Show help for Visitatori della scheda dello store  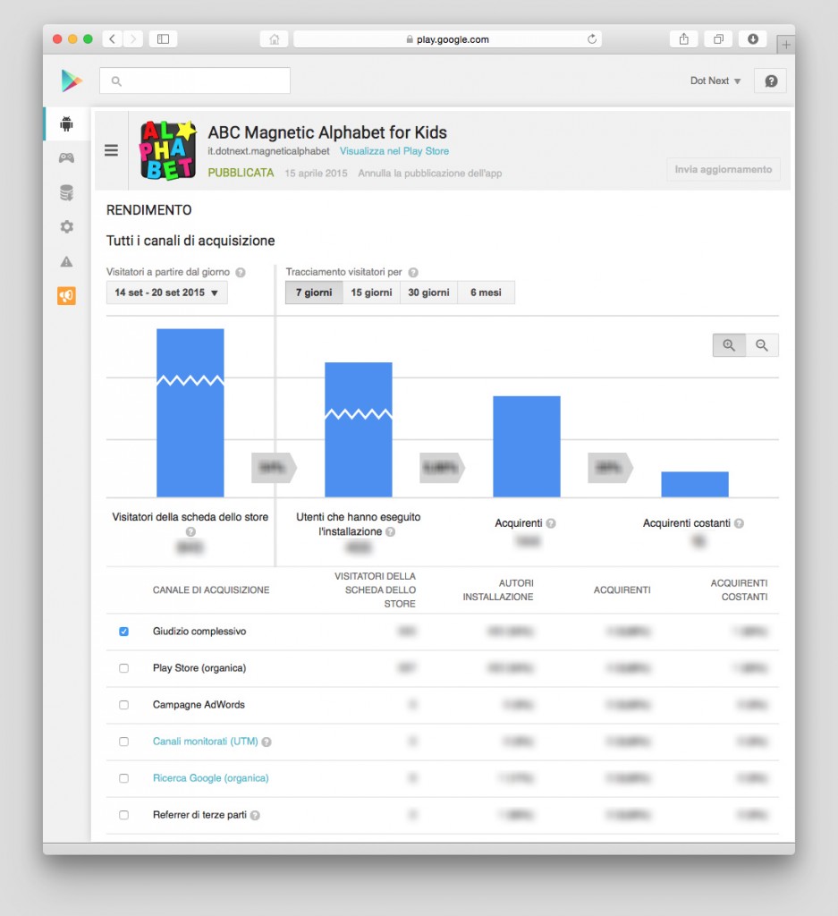190,531
